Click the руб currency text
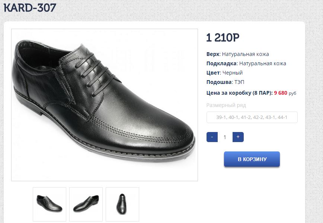Viewport: 323px width, 223px height. [292, 93]
